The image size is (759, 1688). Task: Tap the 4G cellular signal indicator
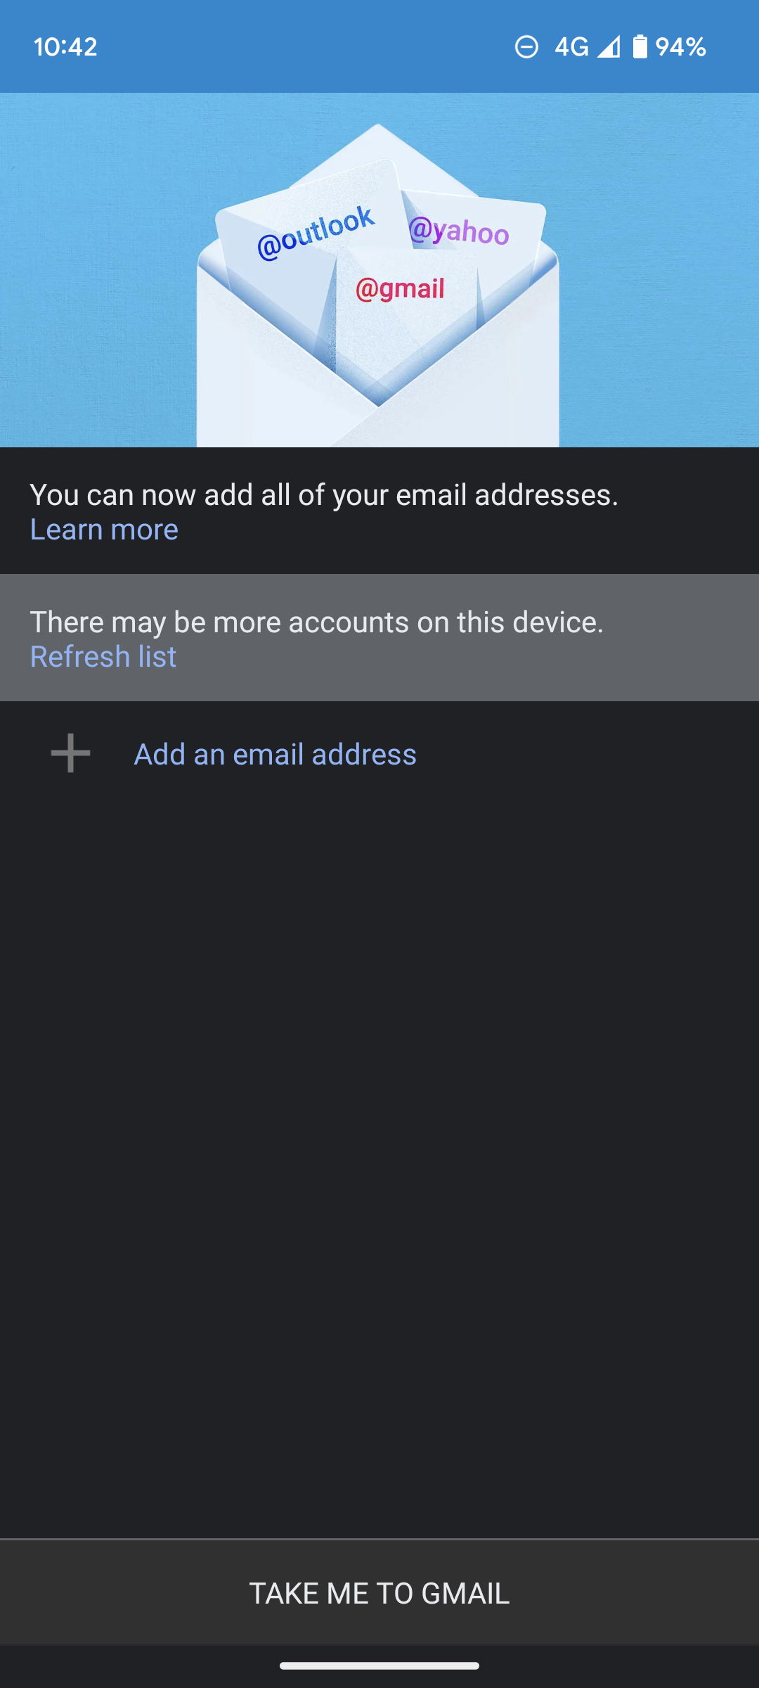coord(572,46)
